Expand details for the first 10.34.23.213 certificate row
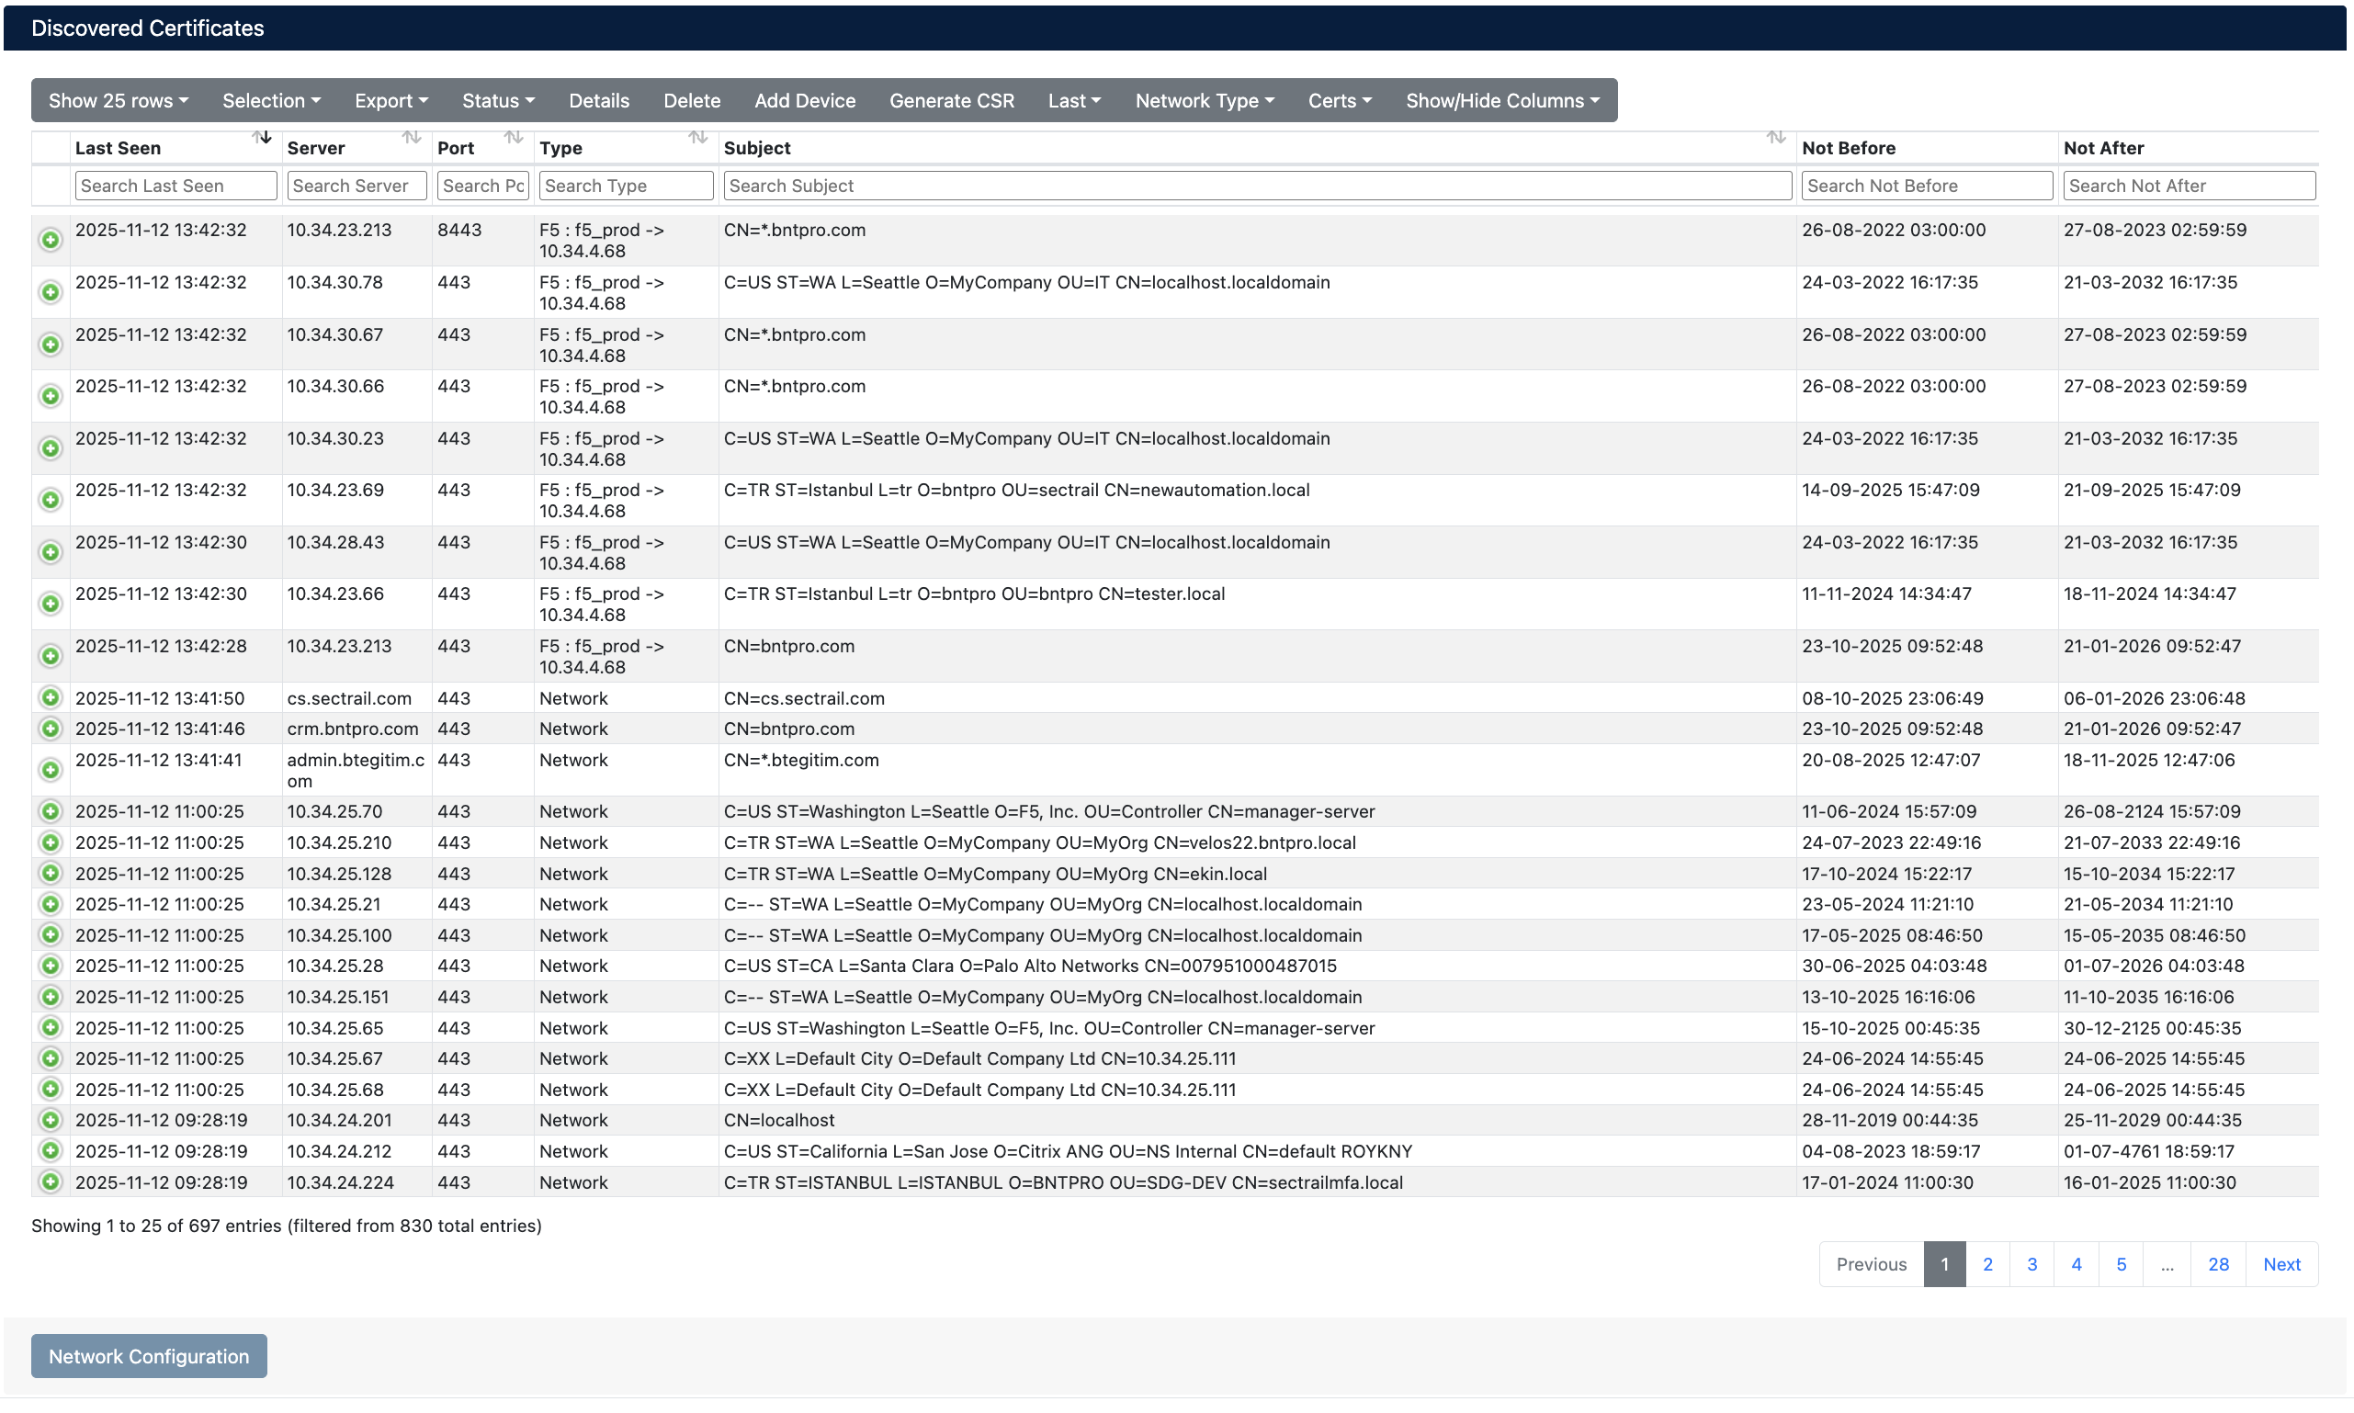Viewport: 2354px width, 1413px height. click(50, 240)
